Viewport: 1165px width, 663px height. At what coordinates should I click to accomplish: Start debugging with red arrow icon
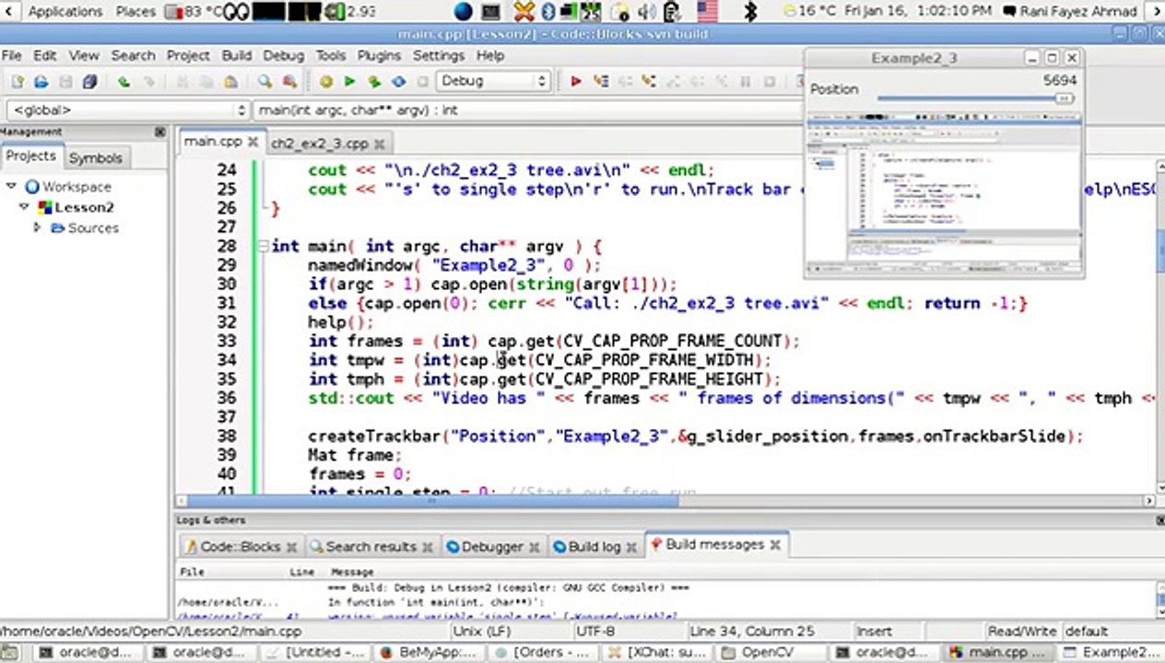pyautogui.click(x=576, y=81)
